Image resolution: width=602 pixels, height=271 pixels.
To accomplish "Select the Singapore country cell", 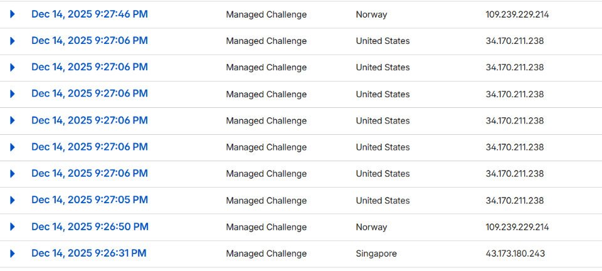I will pos(376,253).
